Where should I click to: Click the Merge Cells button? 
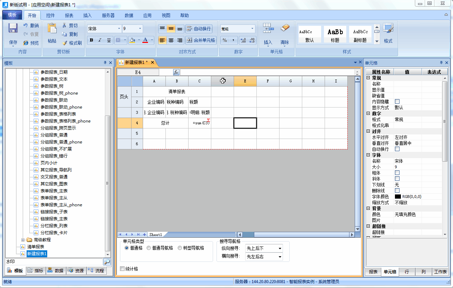[x=201, y=40]
